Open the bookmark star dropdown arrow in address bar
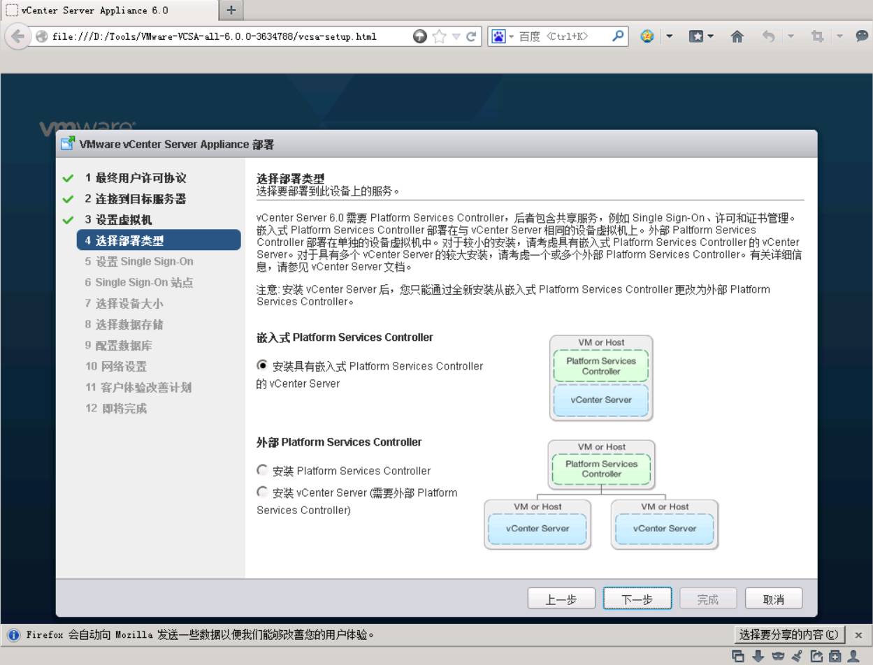This screenshot has height=665, width=873. click(456, 36)
